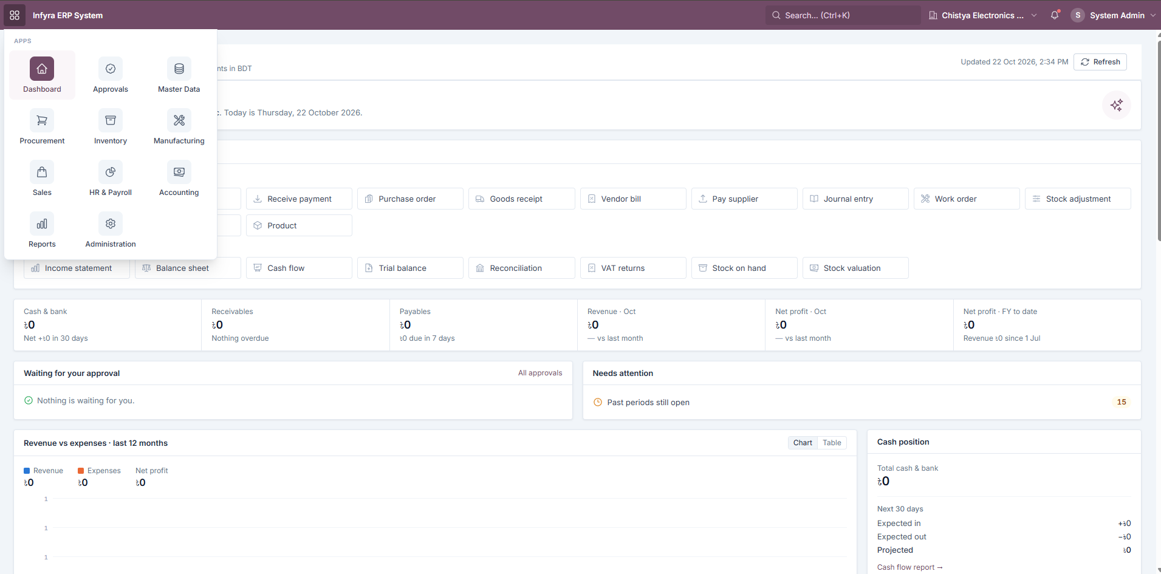Refresh the dashboard data
1161x574 pixels.
tap(1100, 62)
